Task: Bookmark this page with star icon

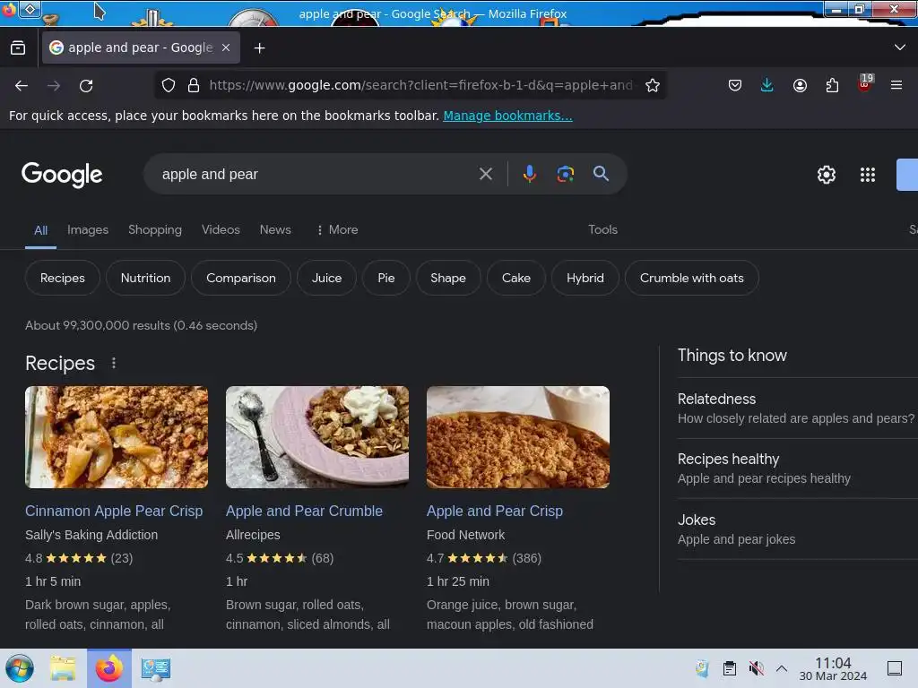Action: pos(653,85)
